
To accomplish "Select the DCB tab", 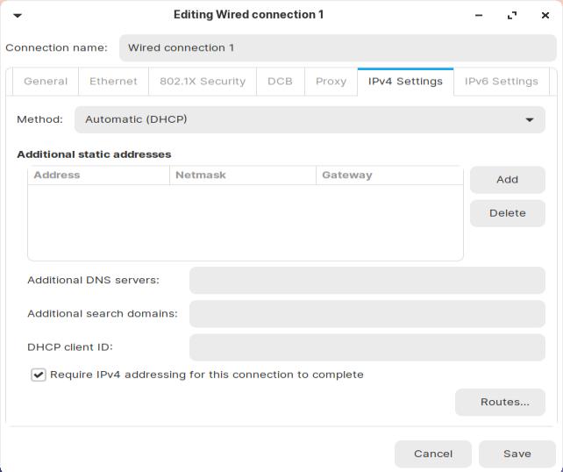I will click(280, 82).
